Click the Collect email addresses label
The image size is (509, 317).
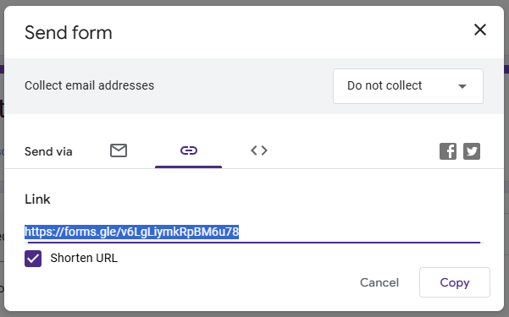pos(89,85)
